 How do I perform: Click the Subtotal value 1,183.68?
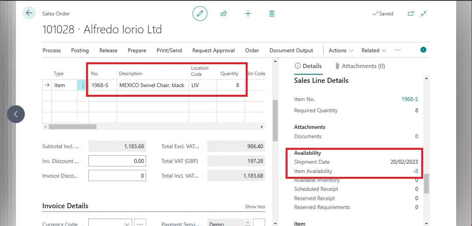(x=117, y=147)
